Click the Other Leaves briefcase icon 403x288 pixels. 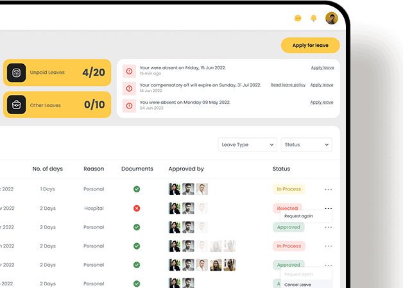[17, 105]
